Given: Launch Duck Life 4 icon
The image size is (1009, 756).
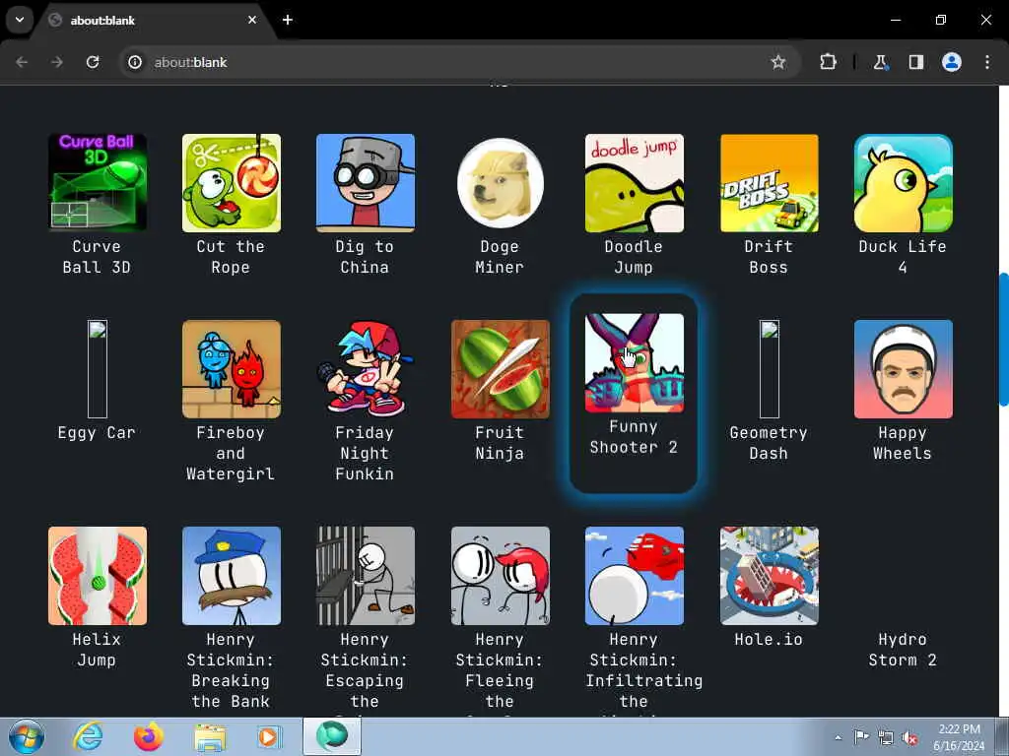Looking at the screenshot, I should click(904, 183).
